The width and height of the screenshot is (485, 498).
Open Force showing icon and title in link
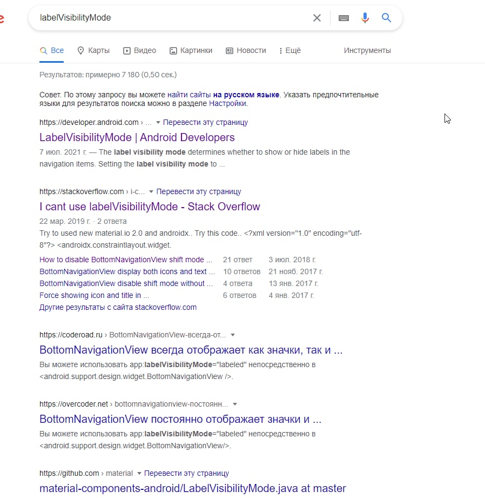[94, 295]
